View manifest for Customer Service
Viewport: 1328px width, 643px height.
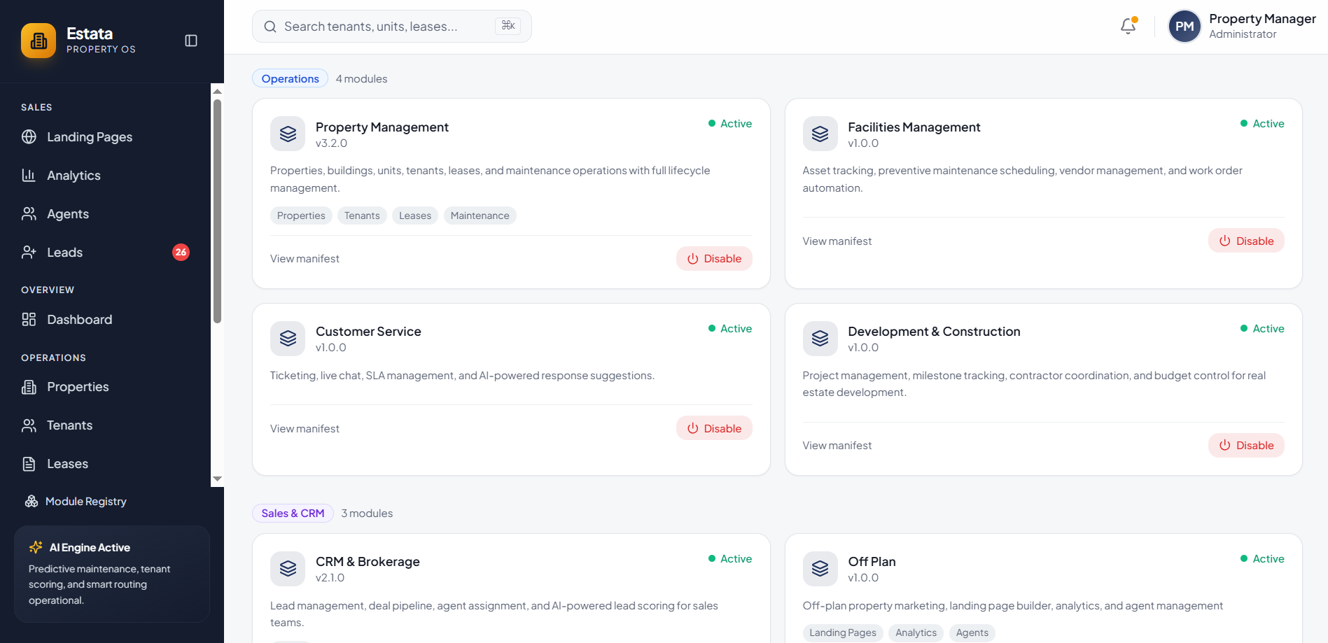(x=305, y=428)
